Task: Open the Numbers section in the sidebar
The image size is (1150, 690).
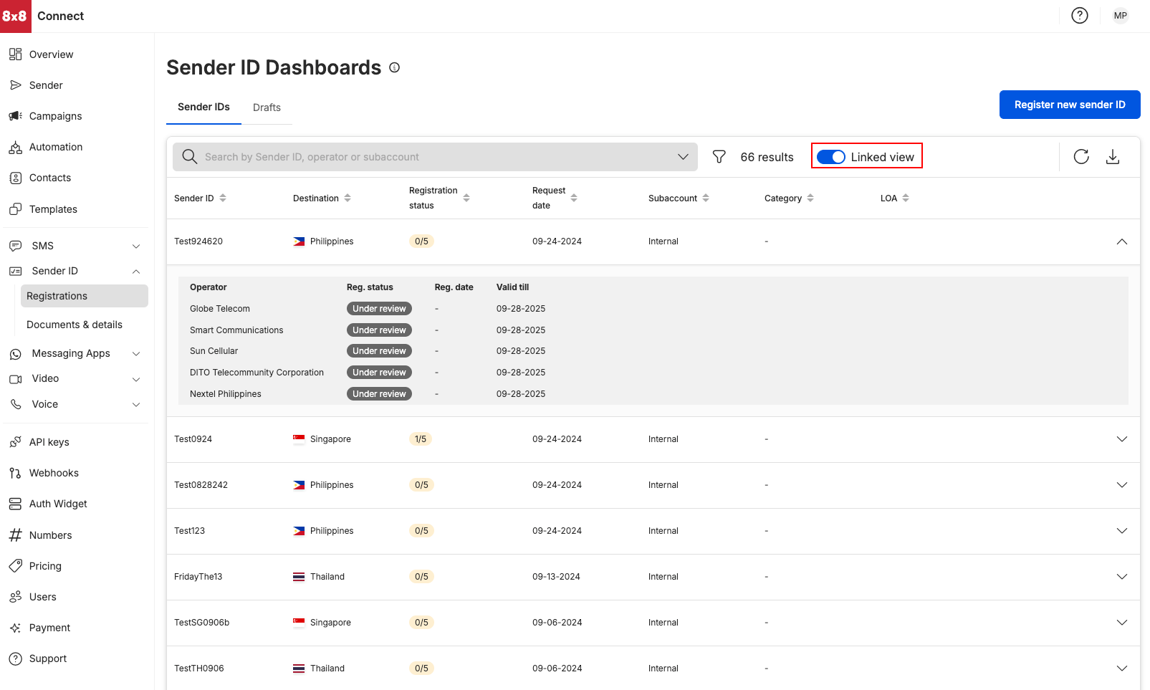Action: click(x=50, y=535)
